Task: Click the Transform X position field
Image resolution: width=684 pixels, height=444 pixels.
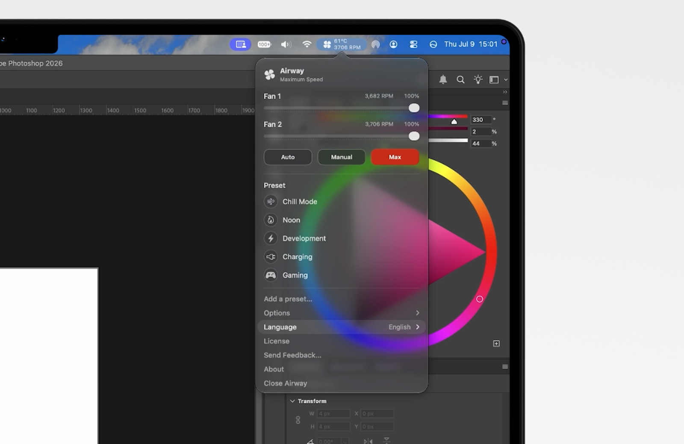Action: tap(377, 414)
